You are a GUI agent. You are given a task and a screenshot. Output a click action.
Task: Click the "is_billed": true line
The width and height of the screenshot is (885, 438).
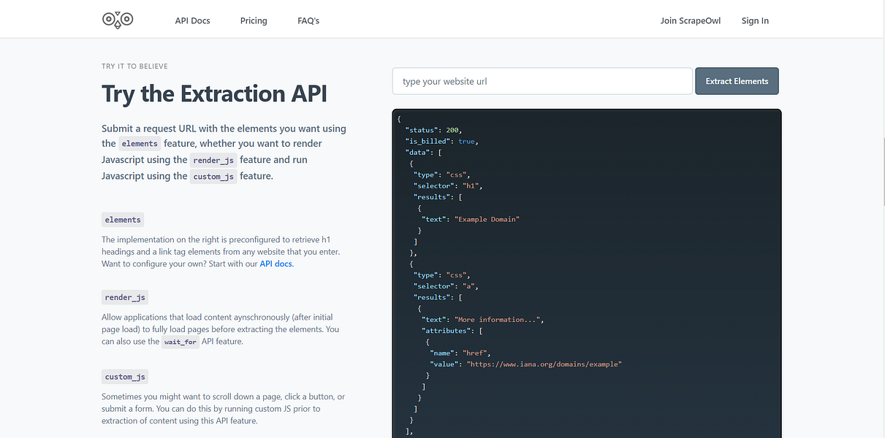(441, 141)
